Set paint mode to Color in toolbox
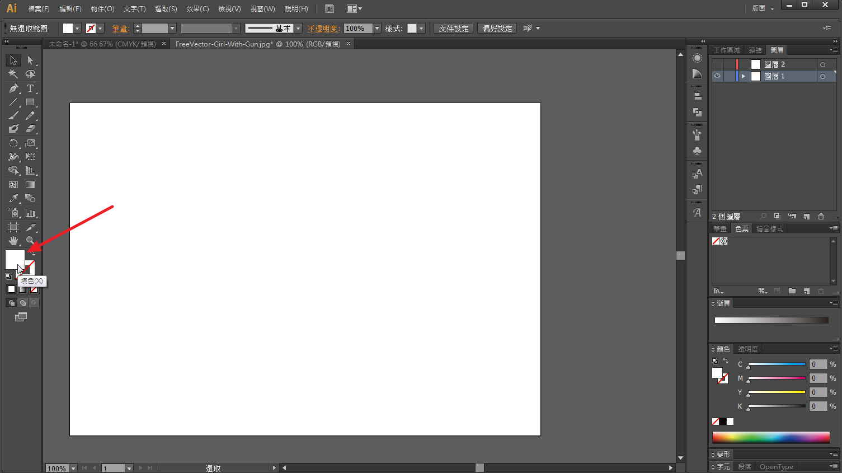 pos(11,289)
